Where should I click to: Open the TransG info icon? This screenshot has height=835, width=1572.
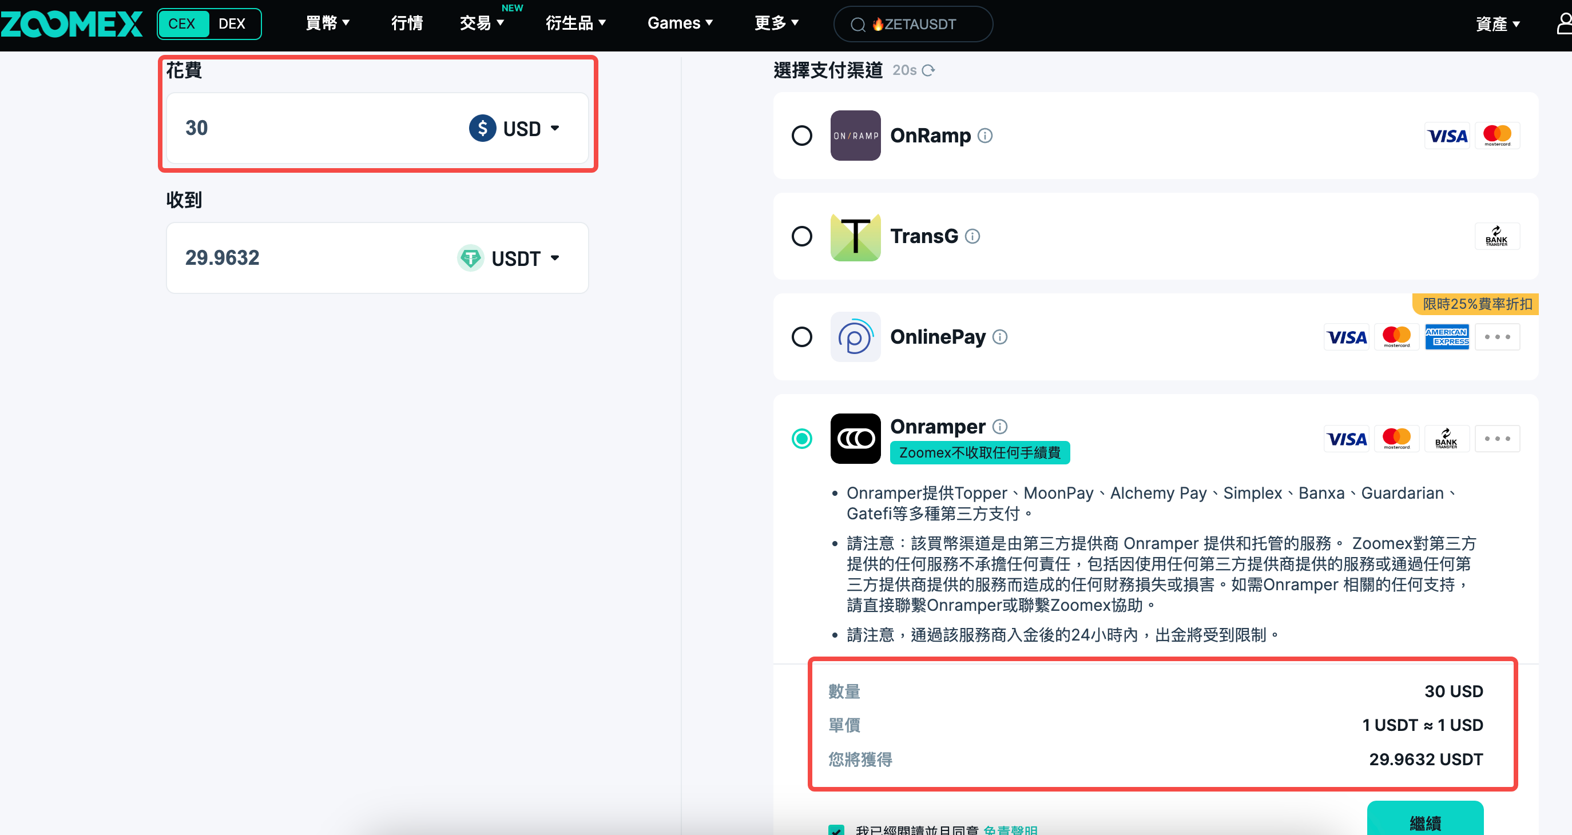coord(972,236)
